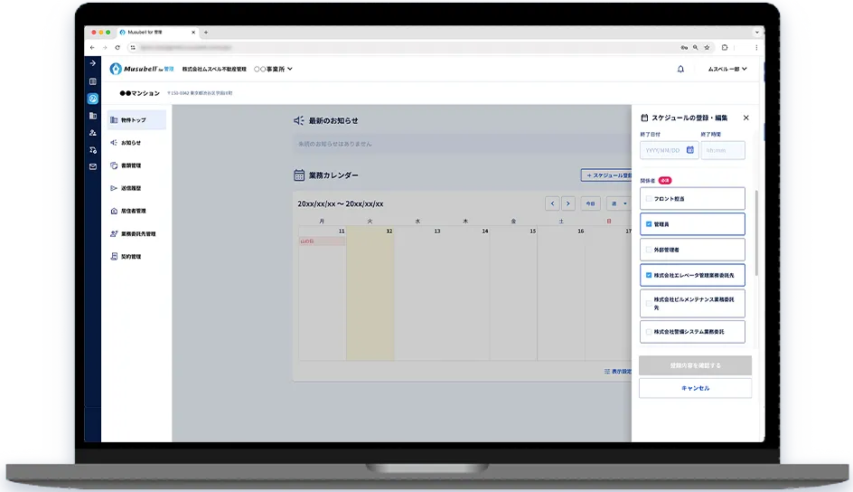Image resolution: width=853 pixels, height=492 pixels.
Task: Click the browser reload icon
Action: click(x=117, y=47)
